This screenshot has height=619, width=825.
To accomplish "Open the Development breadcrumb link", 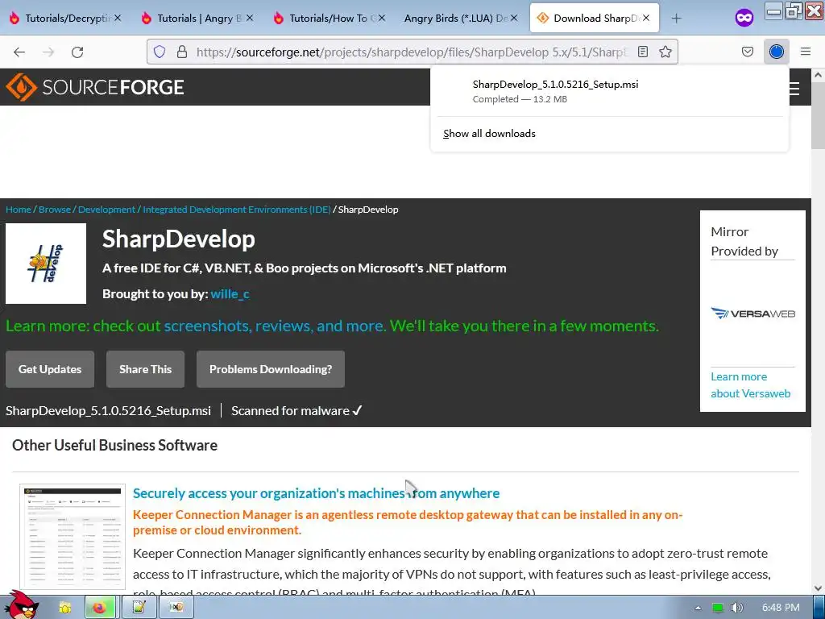I will click(107, 210).
